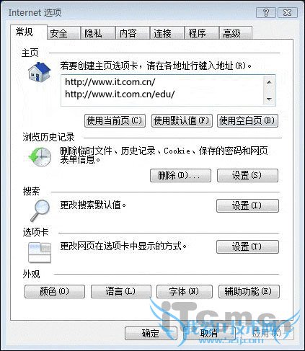Open search 设置(I) button
The height and width of the screenshot is (351, 305).
247,205
